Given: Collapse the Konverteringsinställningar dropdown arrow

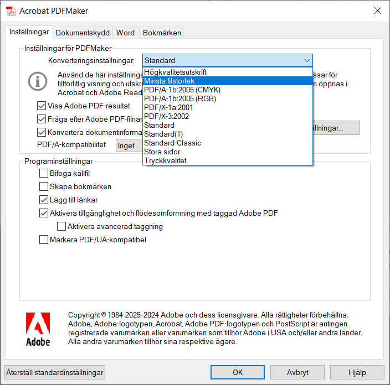Looking at the screenshot, I should (x=307, y=61).
